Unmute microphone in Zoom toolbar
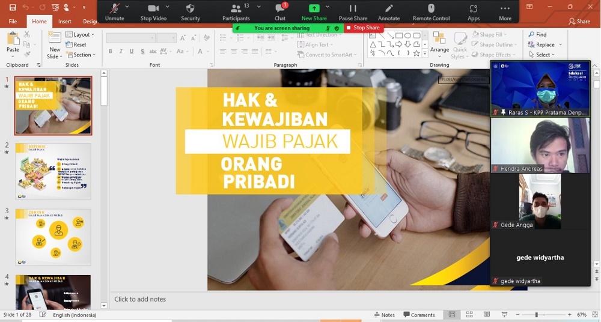 pyautogui.click(x=114, y=12)
